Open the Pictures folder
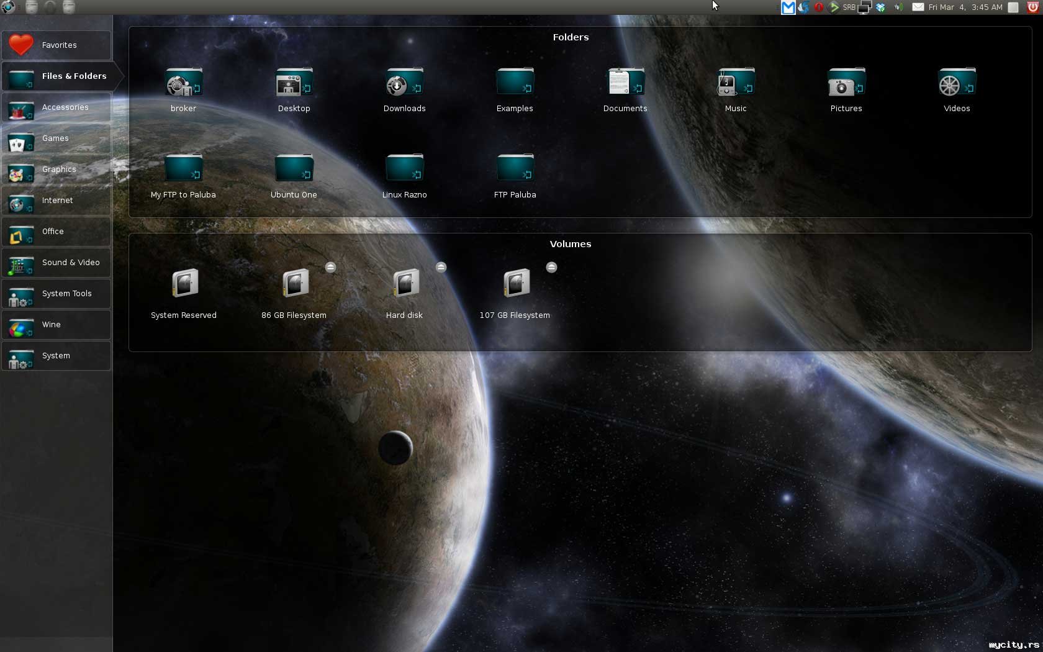Image resolution: width=1043 pixels, height=652 pixels. (846, 89)
